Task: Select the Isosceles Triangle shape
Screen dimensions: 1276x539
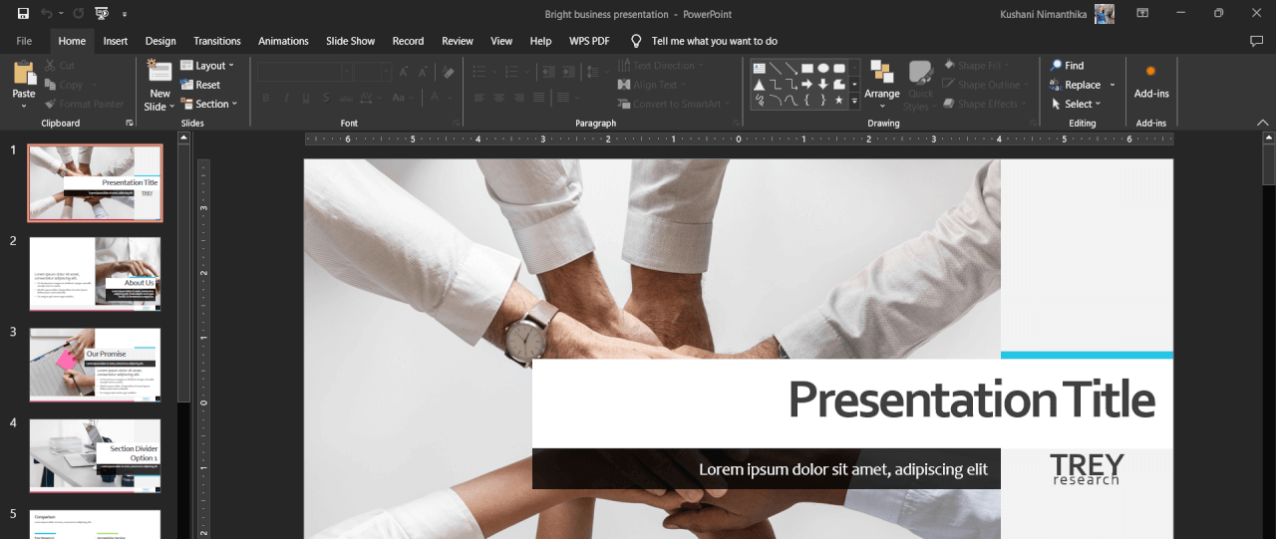Action: pyautogui.click(x=760, y=84)
